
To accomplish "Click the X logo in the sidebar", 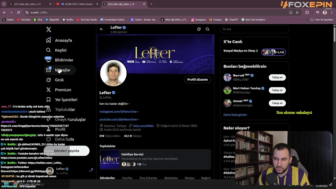I will [x=49, y=29].
